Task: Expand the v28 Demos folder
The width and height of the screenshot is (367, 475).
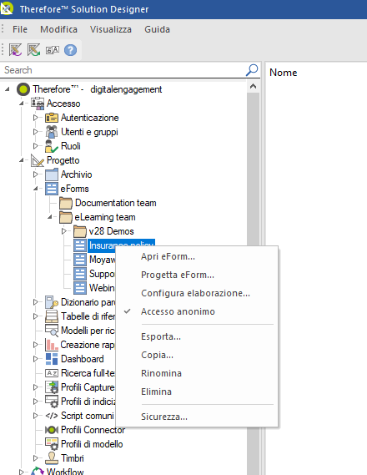Action: tap(64, 231)
